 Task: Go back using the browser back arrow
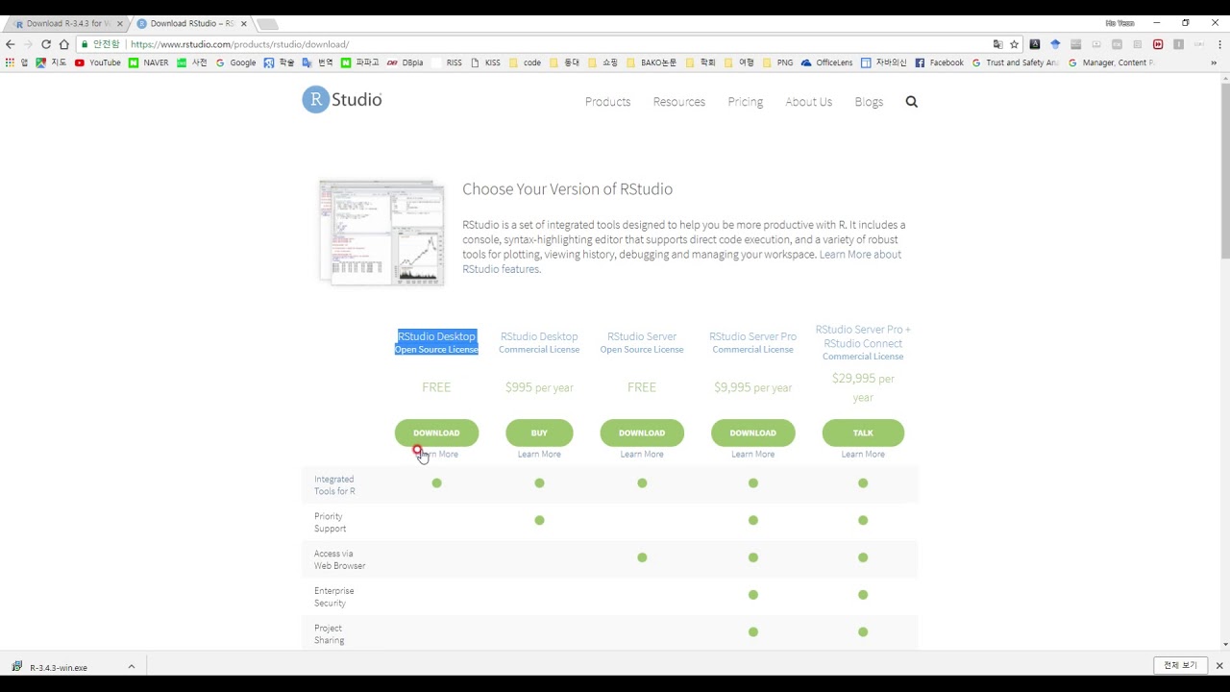[11, 44]
